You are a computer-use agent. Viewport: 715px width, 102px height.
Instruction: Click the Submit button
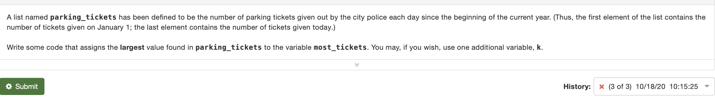pos(22,86)
